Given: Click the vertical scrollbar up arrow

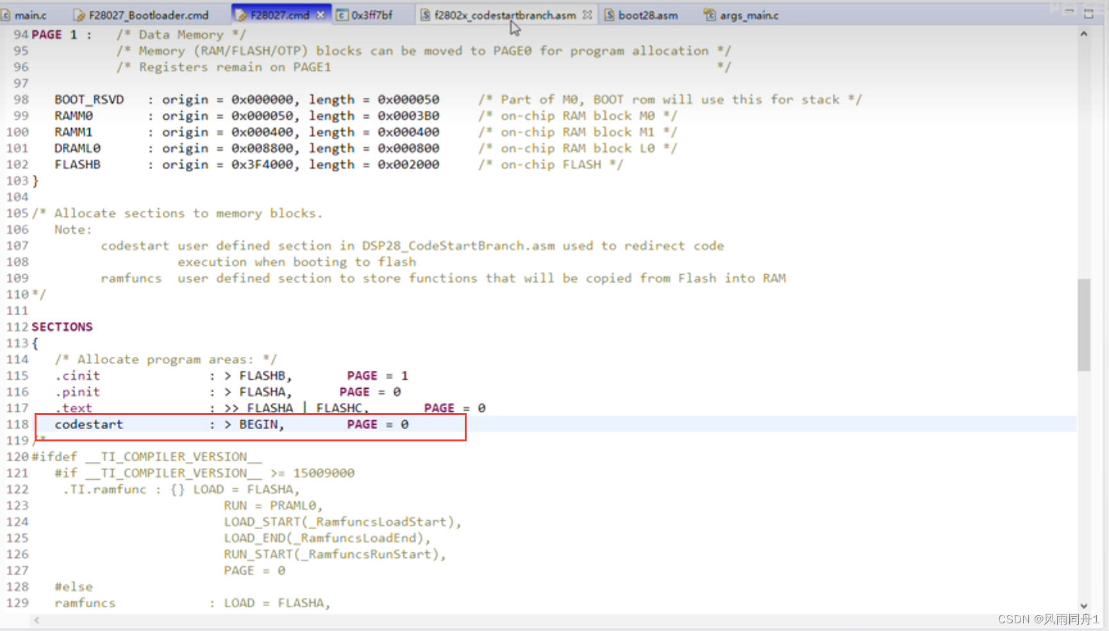Looking at the screenshot, I should (x=1083, y=34).
